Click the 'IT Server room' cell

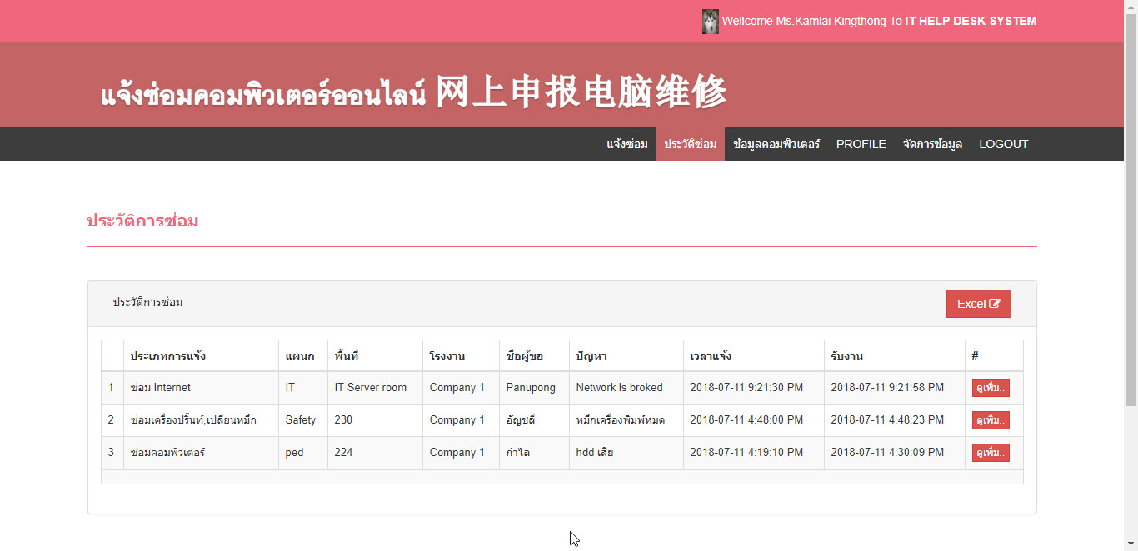point(375,388)
